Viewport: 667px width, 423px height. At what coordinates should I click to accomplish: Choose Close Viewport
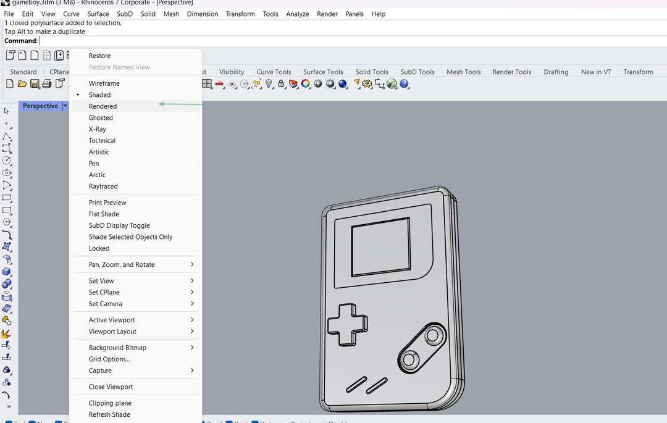[x=111, y=387]
